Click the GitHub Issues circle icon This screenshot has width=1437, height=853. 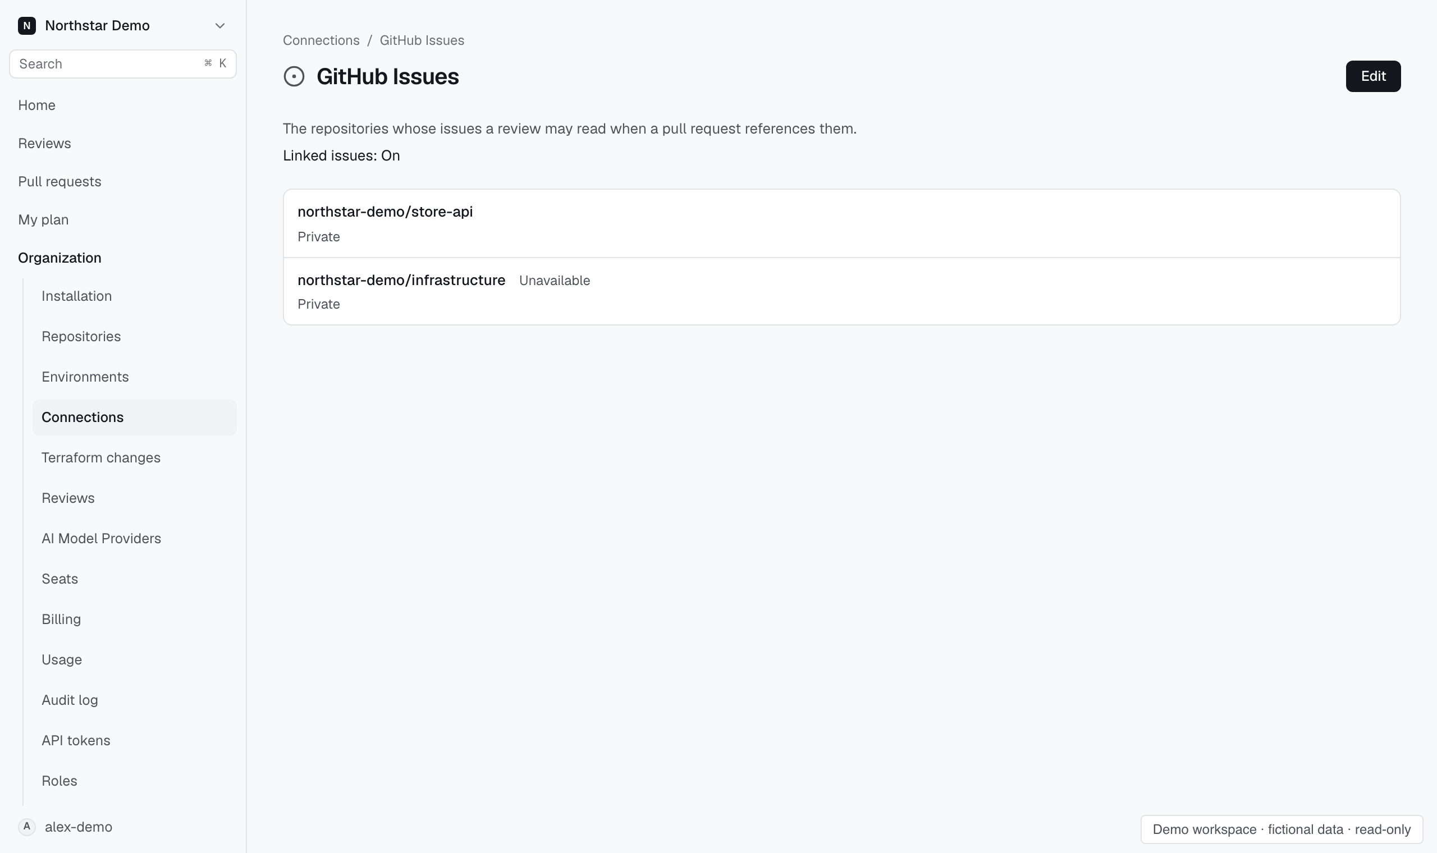click(x=294, y=76)
